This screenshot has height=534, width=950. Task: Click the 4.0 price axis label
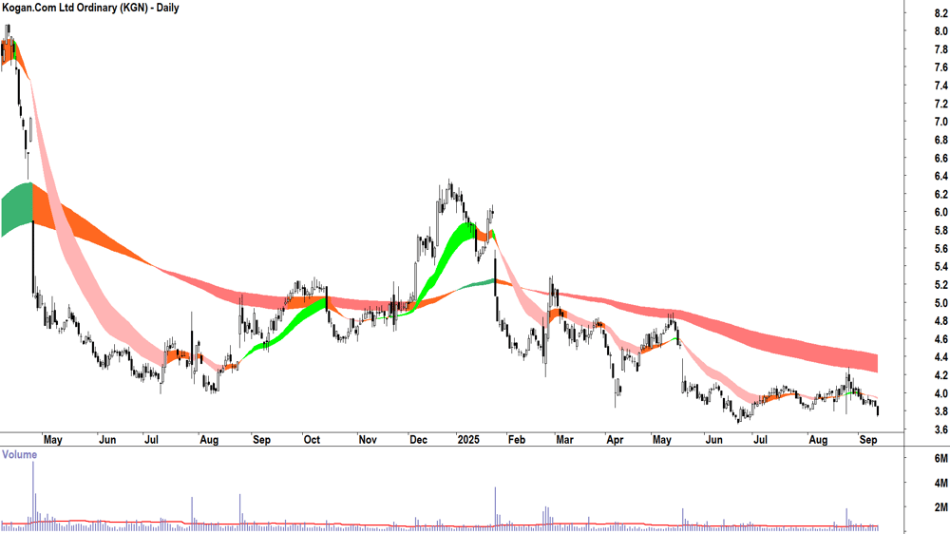pyautogui.click(x=940, y=393)
